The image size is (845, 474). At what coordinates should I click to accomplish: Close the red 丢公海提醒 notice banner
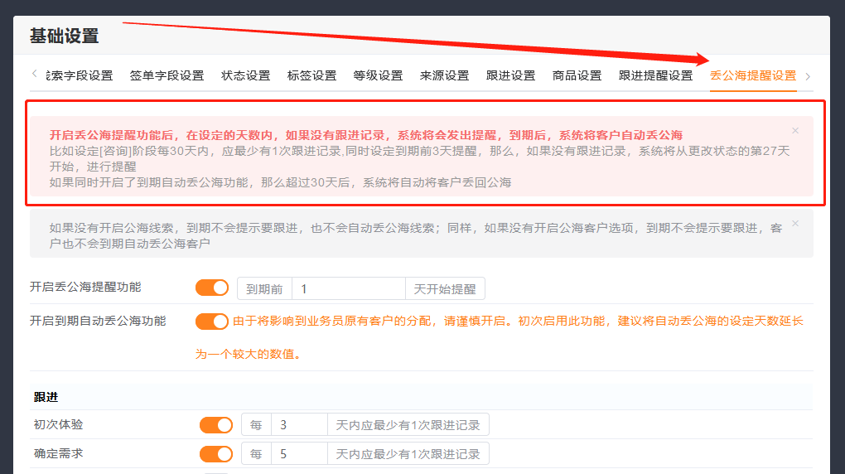[x=795, y=131]
